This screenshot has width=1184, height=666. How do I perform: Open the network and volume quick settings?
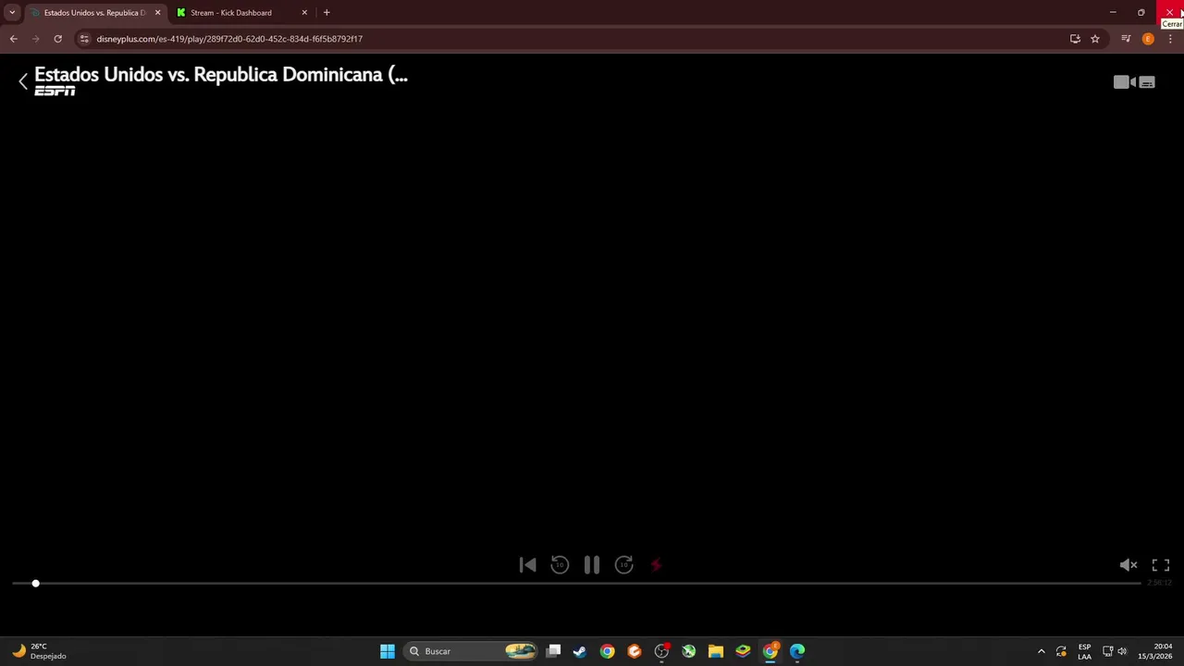click(x=1115, y=651)
